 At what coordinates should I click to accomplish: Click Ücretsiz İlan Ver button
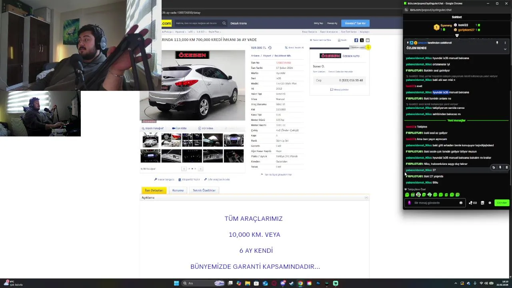point(355,23)
